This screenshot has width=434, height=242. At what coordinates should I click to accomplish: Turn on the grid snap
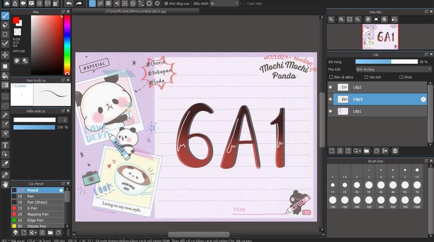coord(108,3)
